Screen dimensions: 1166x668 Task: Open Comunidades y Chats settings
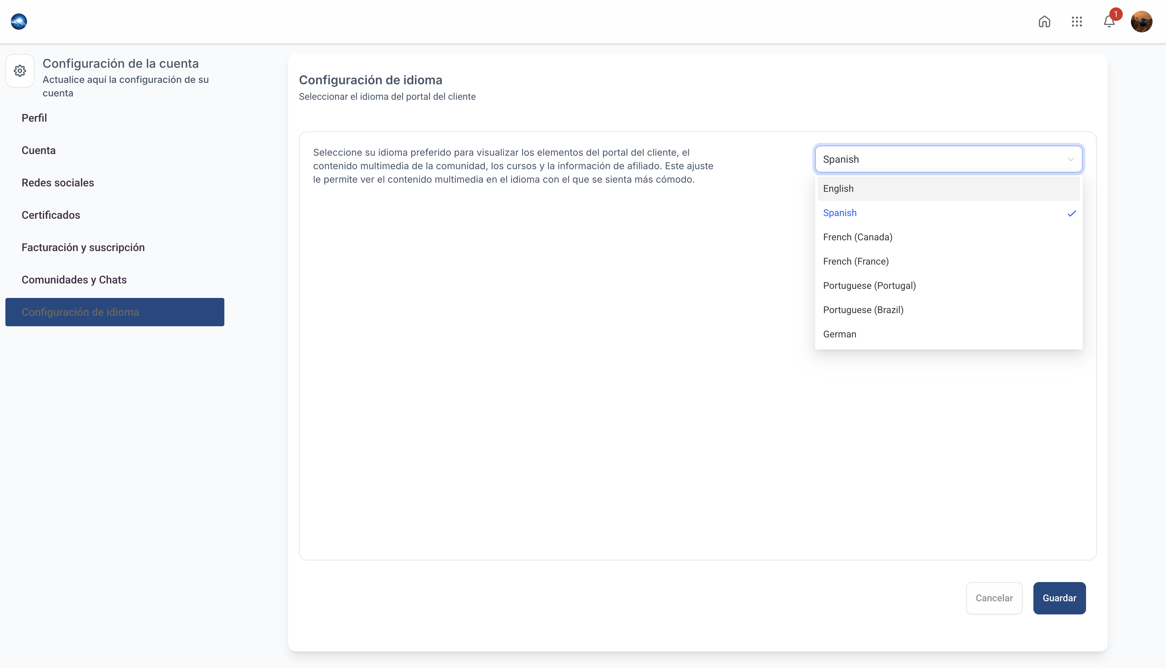click(x=74, y=280)
